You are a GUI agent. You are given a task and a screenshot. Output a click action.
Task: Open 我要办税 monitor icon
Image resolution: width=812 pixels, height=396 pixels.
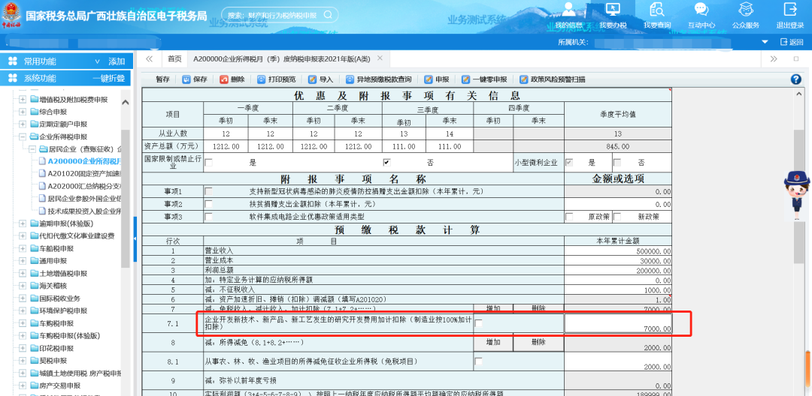point(614,10)
